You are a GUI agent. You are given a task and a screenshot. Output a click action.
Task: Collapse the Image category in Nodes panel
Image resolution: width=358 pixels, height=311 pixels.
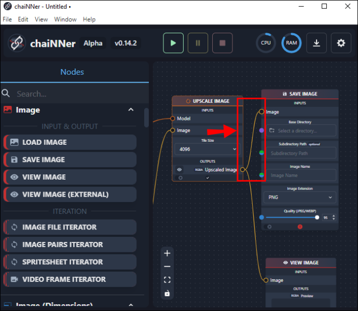pos(131,110)
